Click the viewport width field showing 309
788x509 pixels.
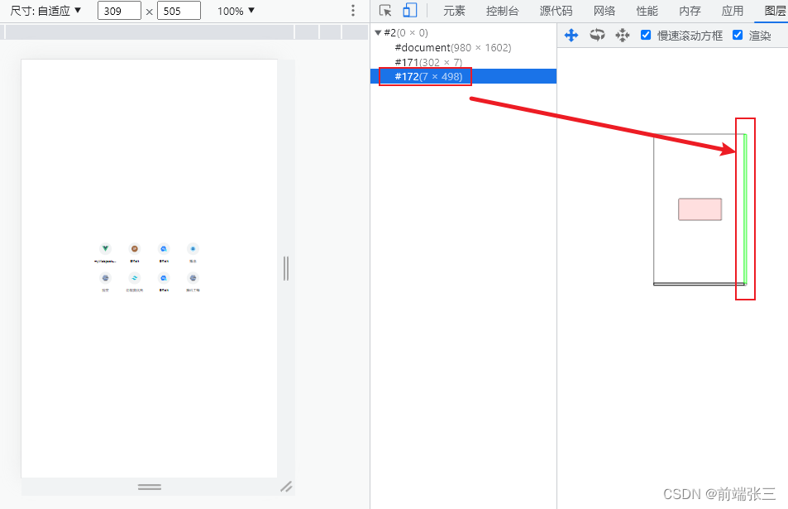(119, 11)
